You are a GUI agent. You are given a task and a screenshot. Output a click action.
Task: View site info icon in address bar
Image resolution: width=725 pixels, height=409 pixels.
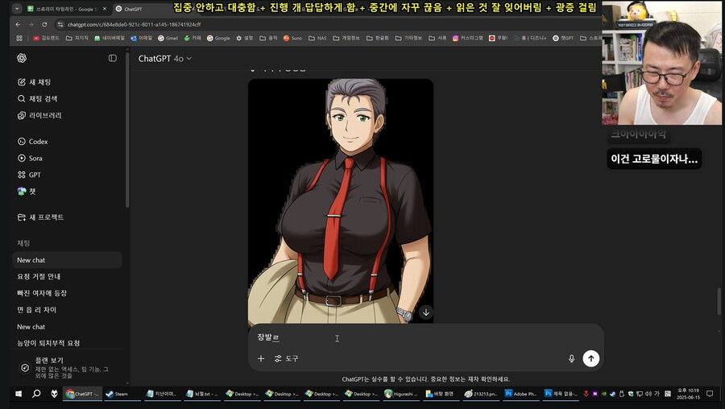pyautogui.click(x=60, y=24)
